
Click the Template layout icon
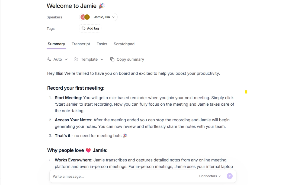(76, 59)
